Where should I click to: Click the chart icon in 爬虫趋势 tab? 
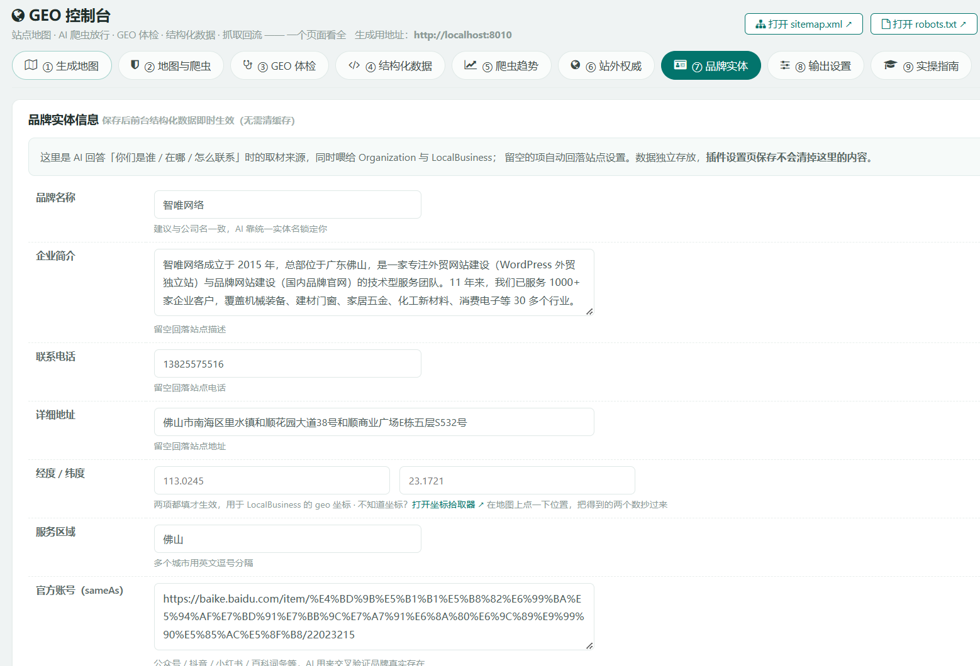pos(470,65)
